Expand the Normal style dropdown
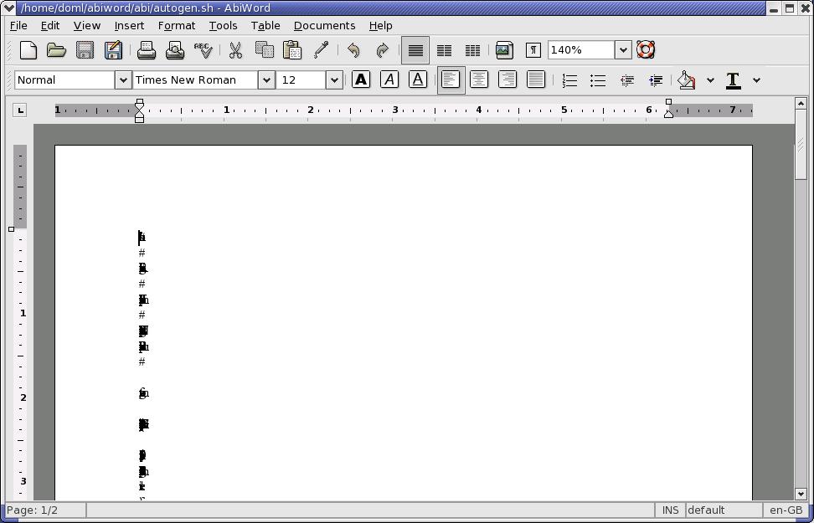This screenshot has width=814, height=523. pos(123,80)
